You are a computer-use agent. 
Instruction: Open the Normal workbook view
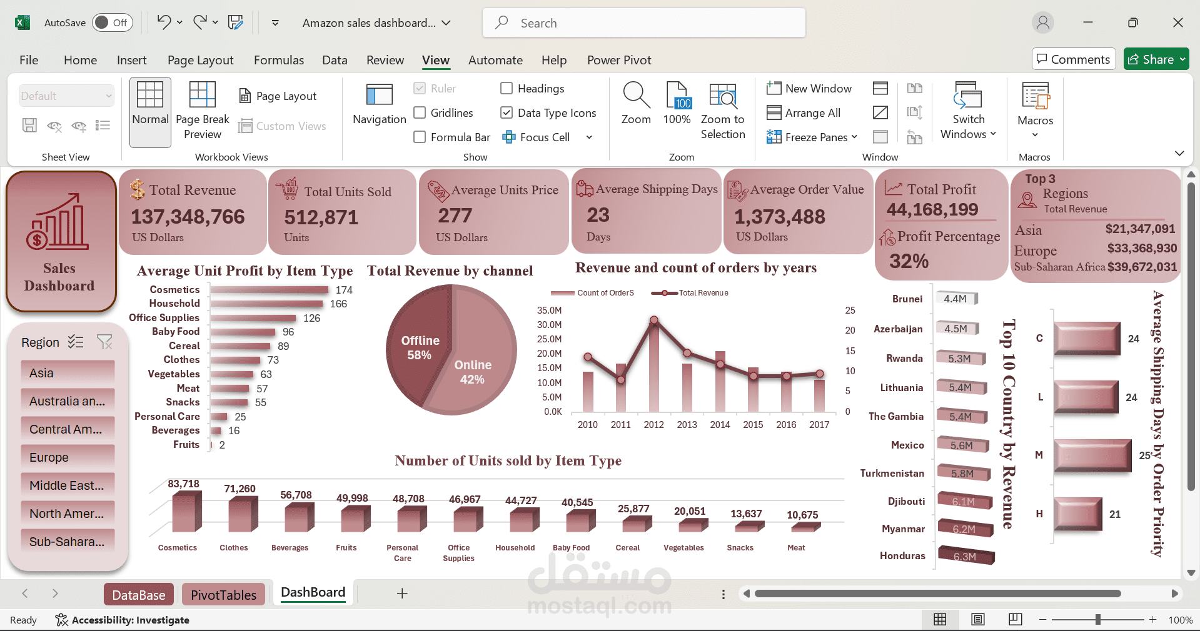tap(150, 112)
